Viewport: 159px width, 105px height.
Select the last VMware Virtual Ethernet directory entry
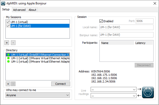pos(38,62)
